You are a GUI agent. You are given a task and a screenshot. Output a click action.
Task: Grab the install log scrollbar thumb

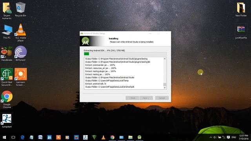pos(165,85)
